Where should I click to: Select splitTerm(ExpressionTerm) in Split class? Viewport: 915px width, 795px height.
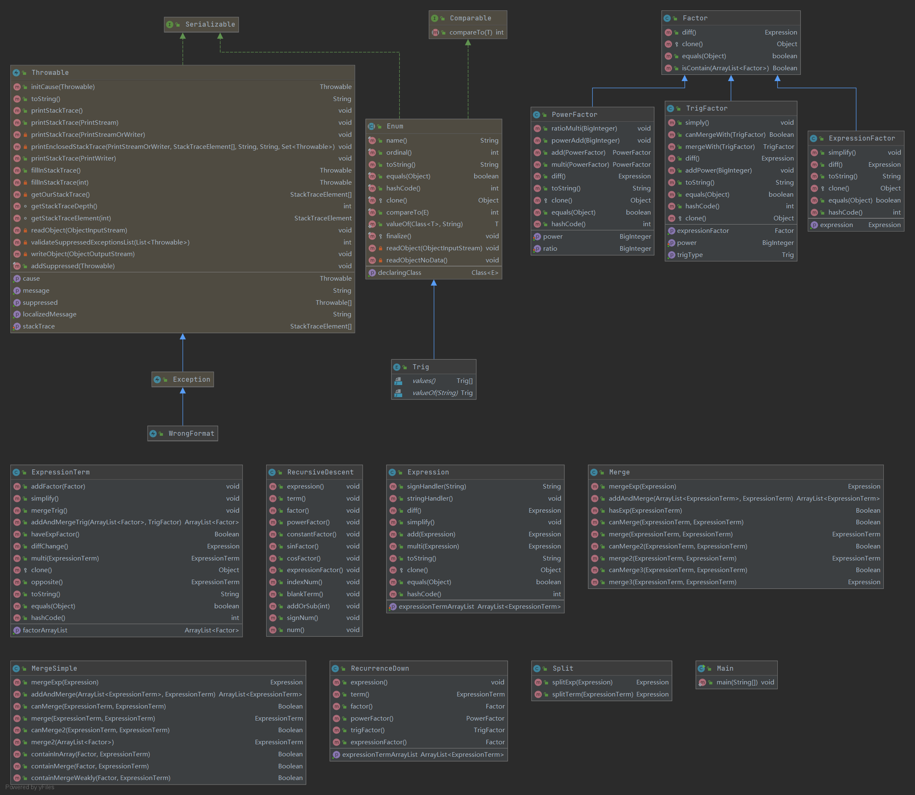(x=592, y=694)
